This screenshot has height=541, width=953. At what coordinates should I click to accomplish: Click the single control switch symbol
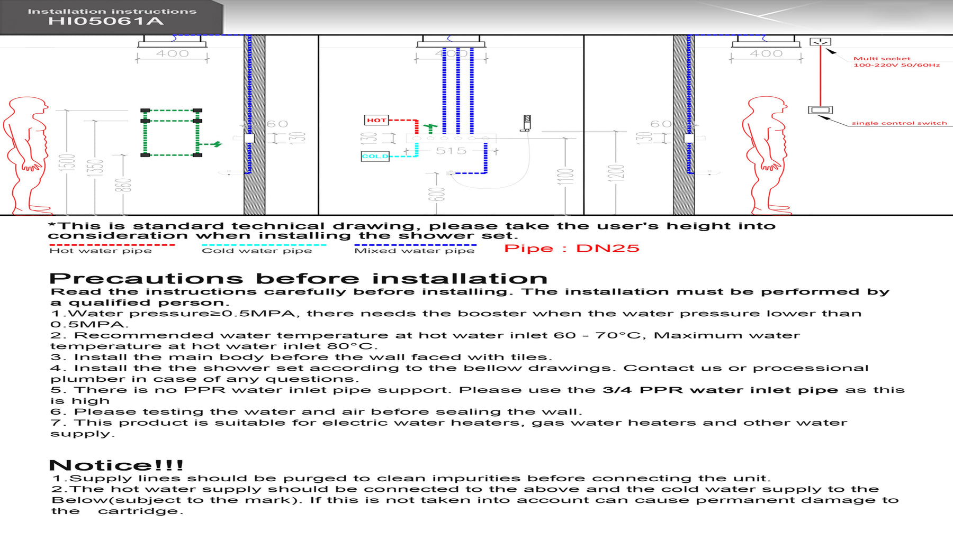point(820,110)
